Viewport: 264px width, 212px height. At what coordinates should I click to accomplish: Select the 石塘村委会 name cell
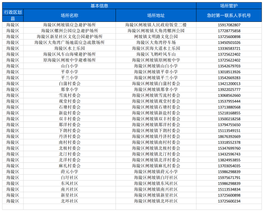pos(69,107)
